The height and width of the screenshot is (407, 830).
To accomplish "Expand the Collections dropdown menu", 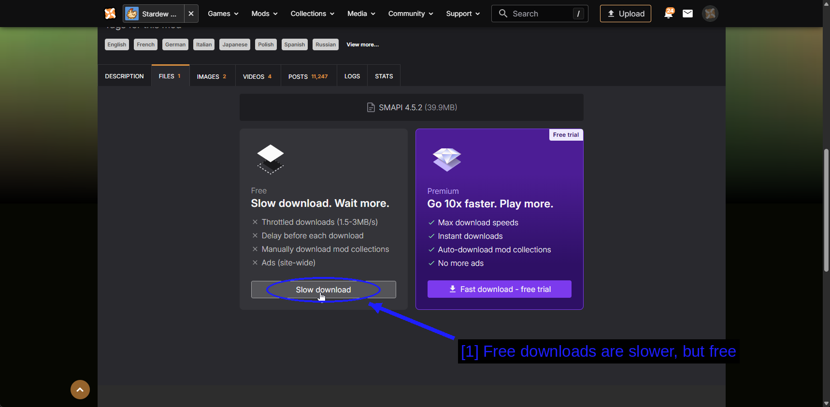I will pyautogui.click(x=312, y=14).
